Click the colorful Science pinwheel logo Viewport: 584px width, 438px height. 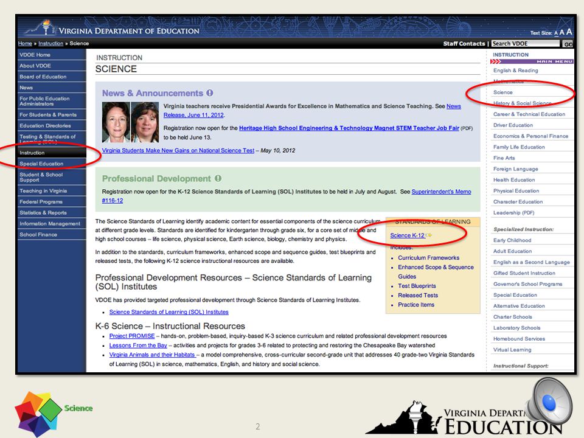point(38,414)
